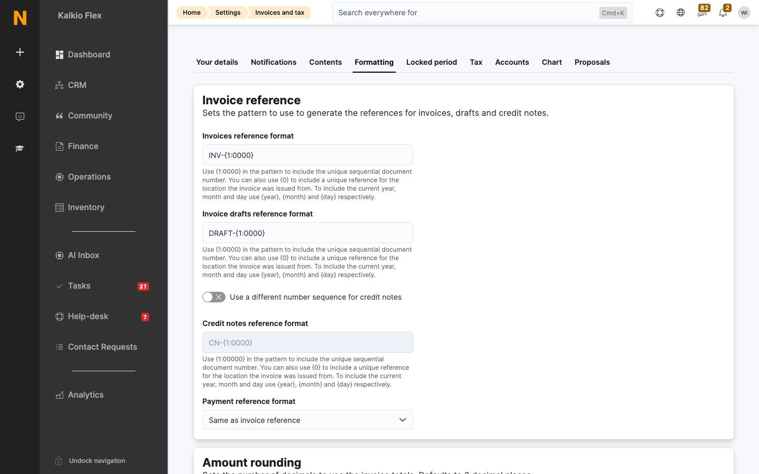Screen dimensions: 759x474
Task: Switch to the Accounts tab
Action: [x=512, y=62]
